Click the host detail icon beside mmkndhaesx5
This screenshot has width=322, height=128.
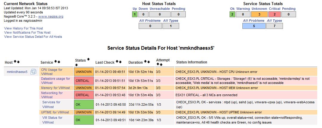coord(33,72)
